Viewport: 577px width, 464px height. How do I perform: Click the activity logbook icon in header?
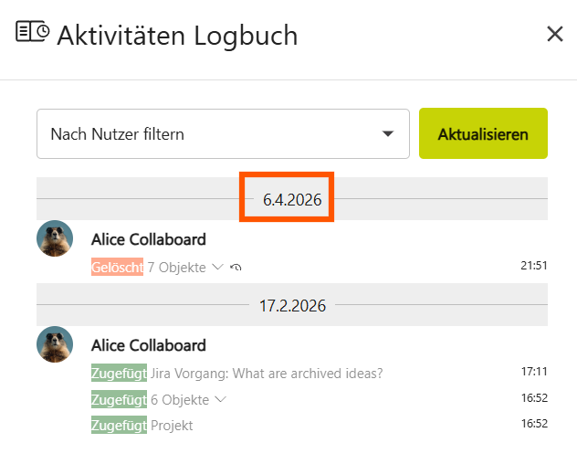pyautogui.click(x=33, y=33)
